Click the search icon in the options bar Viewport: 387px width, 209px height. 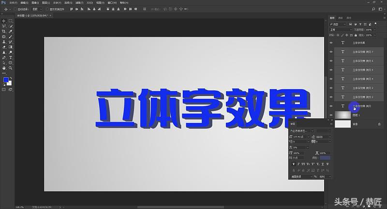click(373, 9)
